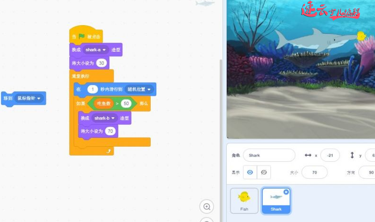Viewport: 375px width, 222px height.
Task: Click the green flag icon on hat block
Action: point(81,37)
